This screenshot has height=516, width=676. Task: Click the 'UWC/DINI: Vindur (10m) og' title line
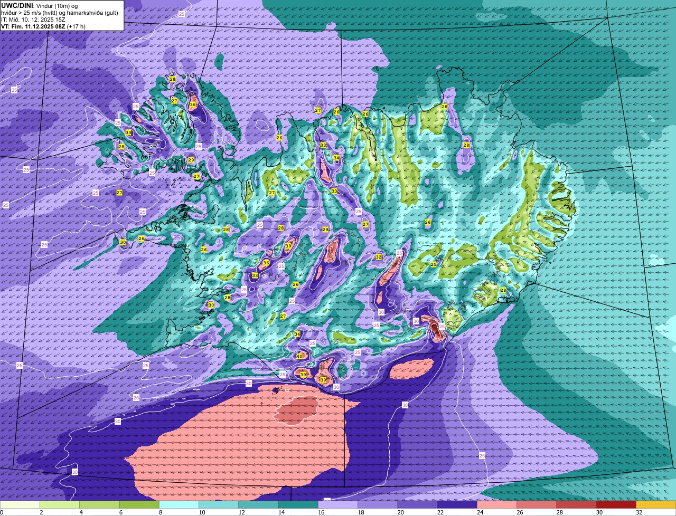tap(40, 5)
